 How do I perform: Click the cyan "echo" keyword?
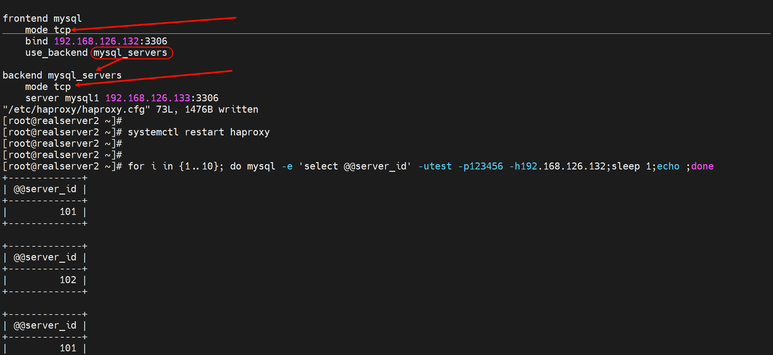(668, 166)
